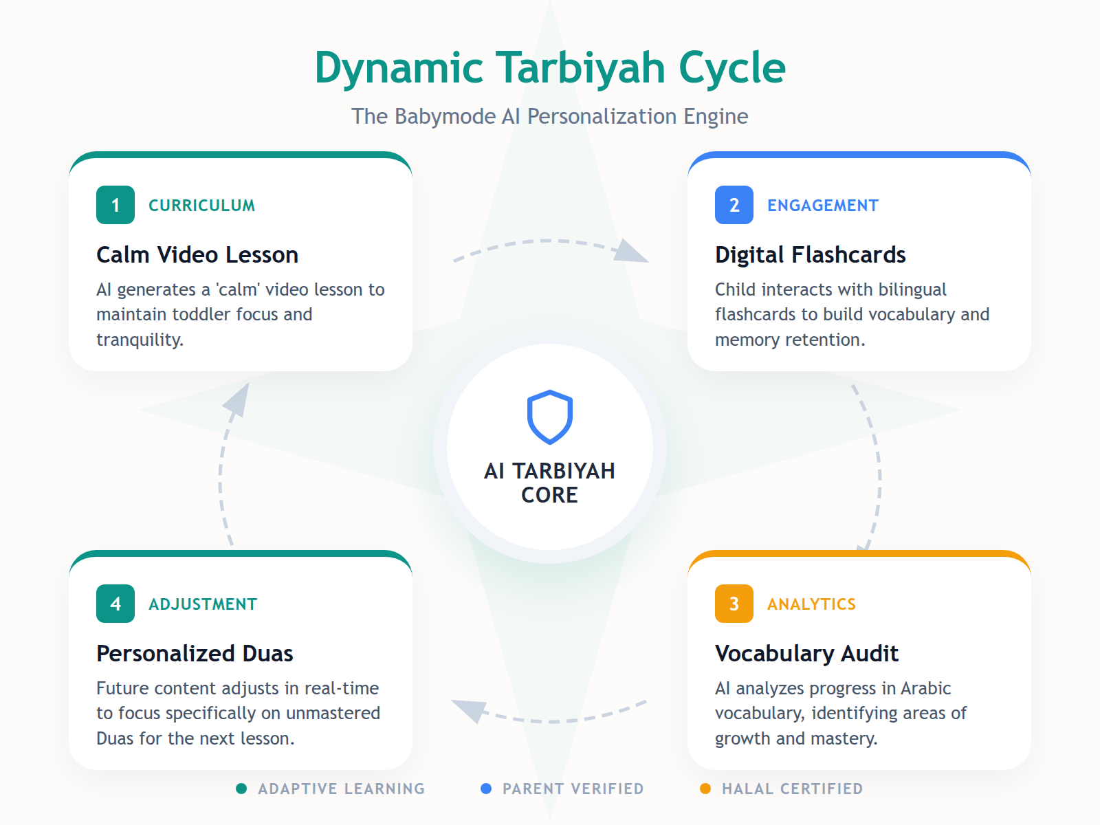Click the orange number 3 Analytics badge
This screenshot has height=825, width=1100.
tap(734, 604)
